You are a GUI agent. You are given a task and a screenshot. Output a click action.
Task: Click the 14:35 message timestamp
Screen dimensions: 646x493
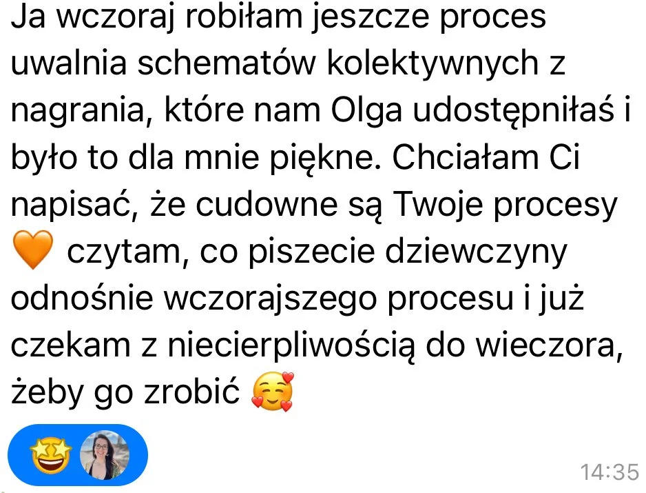click(609, 472)
